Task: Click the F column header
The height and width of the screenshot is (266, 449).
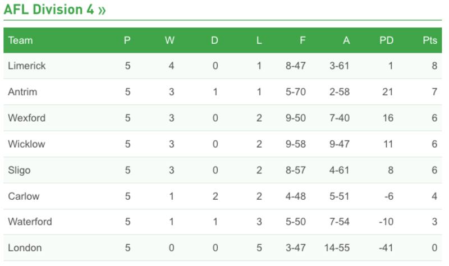Action: coord(303,40)
